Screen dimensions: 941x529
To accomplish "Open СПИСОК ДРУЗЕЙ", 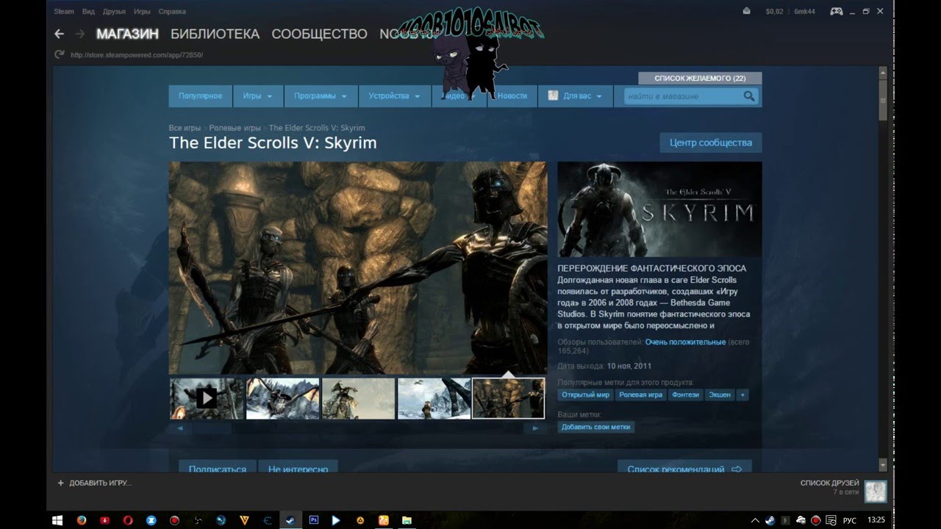I will [829, 483].
